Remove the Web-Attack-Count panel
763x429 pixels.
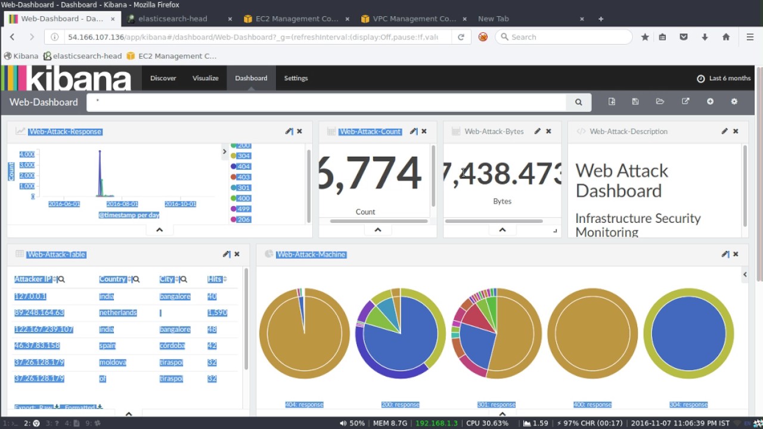(424, 131)
